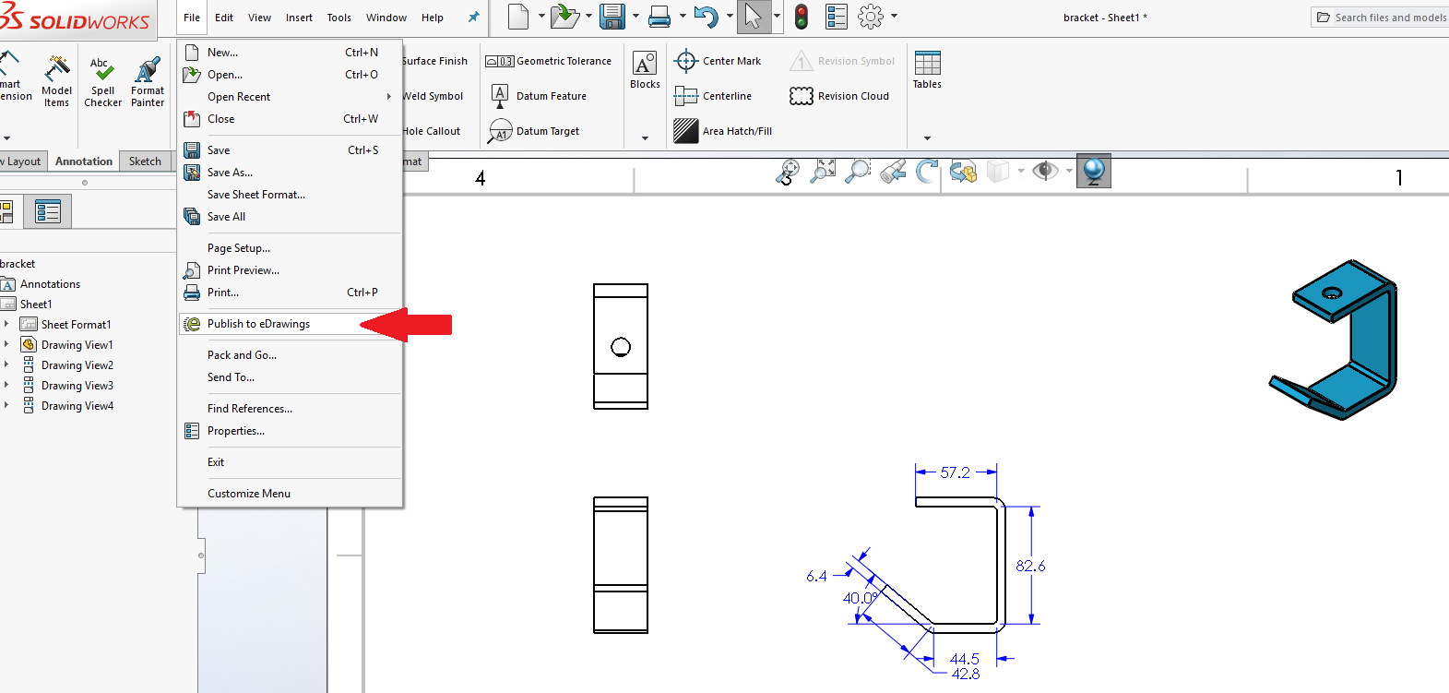Select Find References... menu item

point(291,409)
